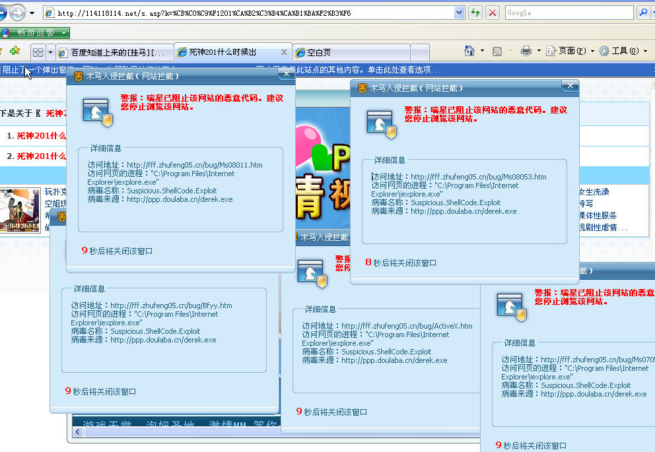Screen dimensions: 655x452
Task: Select the 死神201什么时候出 tab
Action: tap(228, 51)
